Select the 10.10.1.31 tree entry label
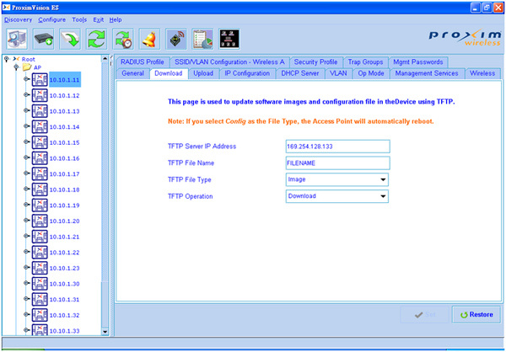 pos(65,300)
